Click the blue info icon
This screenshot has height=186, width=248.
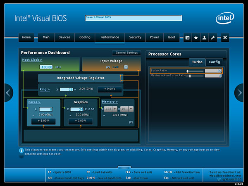21,150
